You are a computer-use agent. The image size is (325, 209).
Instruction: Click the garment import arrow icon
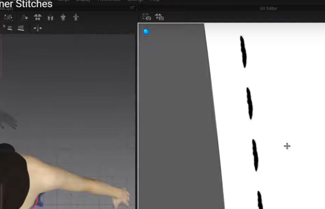click(25, 18)
